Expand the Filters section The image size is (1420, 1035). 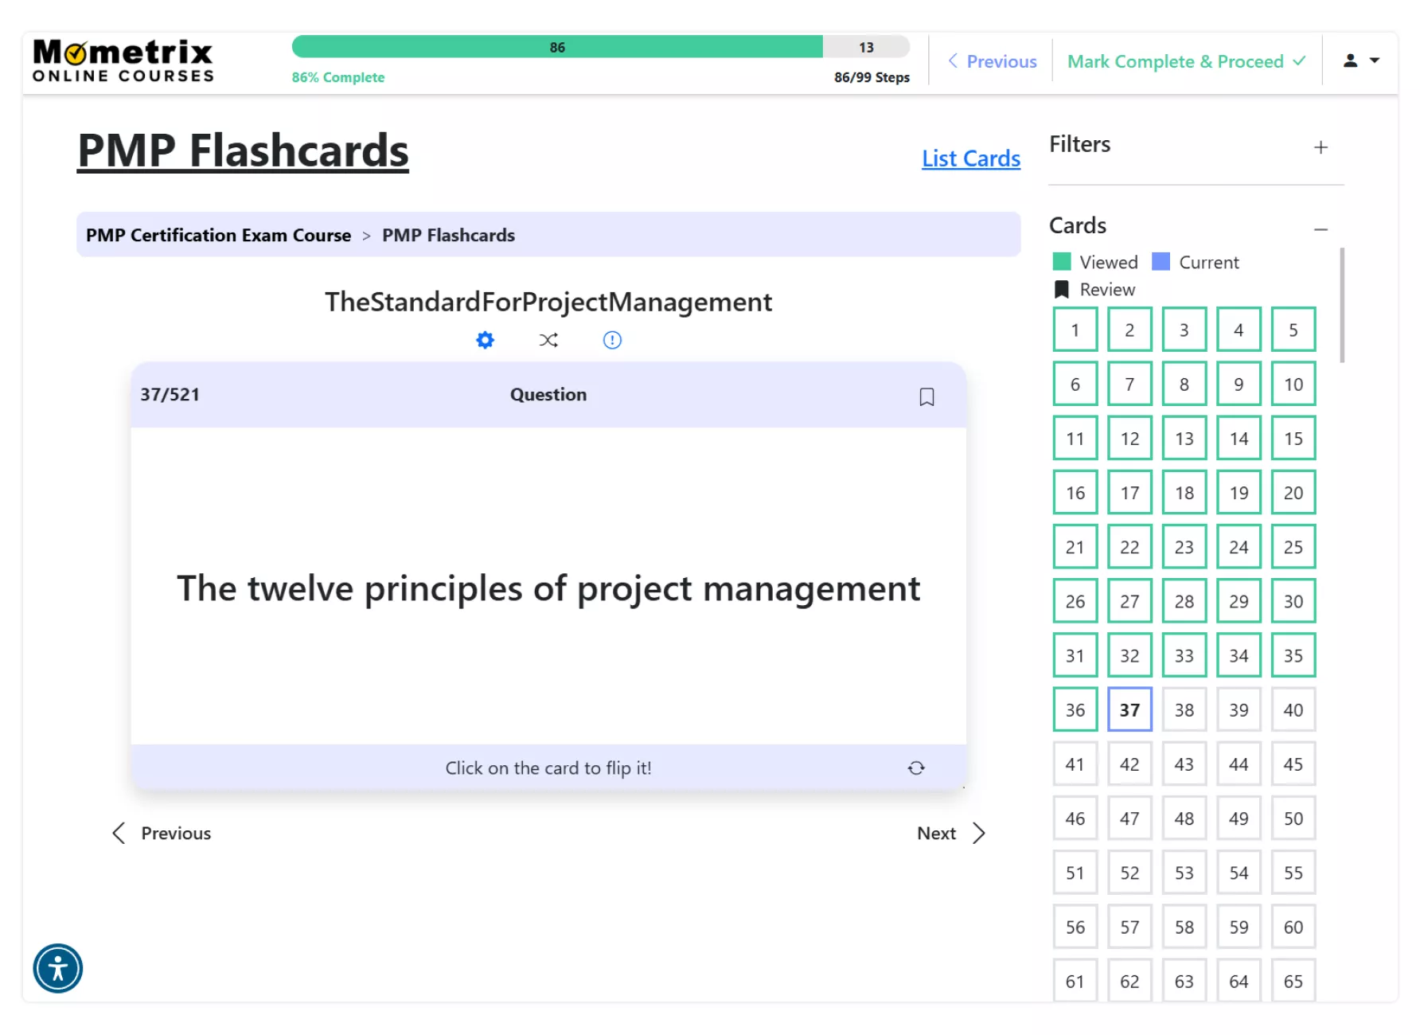click(x=1321, y=147)
